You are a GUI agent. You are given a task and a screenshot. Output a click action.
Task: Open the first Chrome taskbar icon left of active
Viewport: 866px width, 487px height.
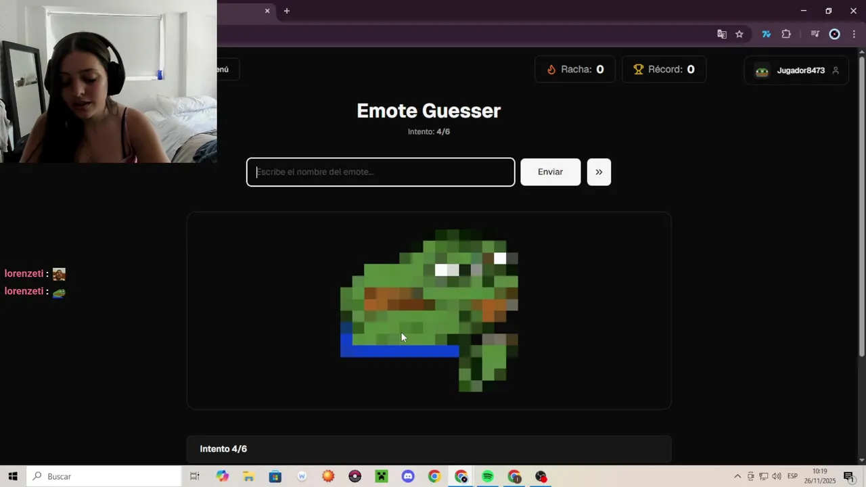click(434, 476)
